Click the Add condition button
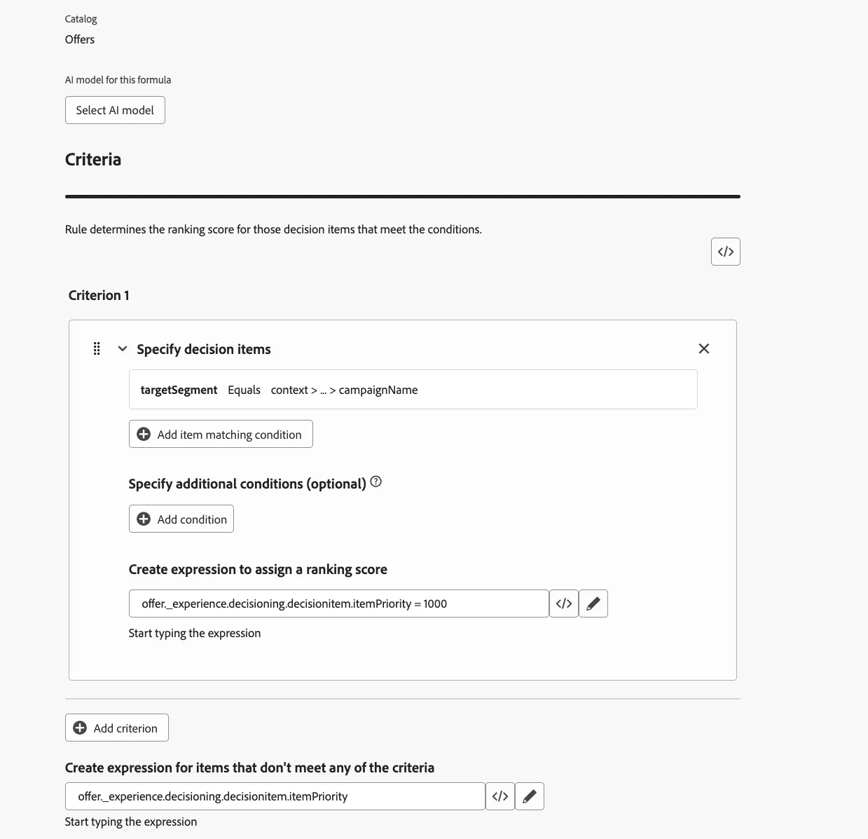 (x=181, y=519)
